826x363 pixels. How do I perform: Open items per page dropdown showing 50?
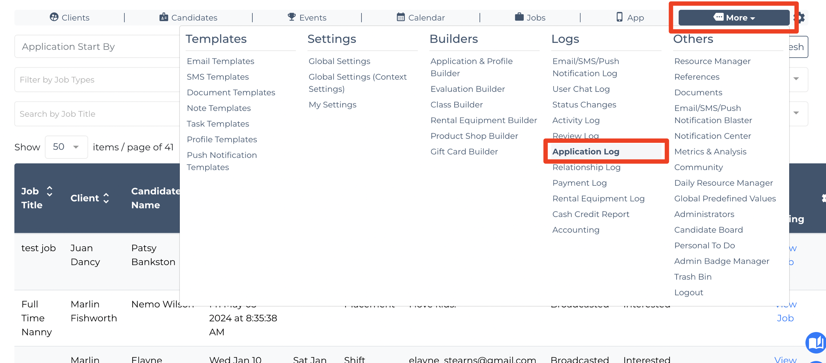pyautogui.click(x=66, y=147)
